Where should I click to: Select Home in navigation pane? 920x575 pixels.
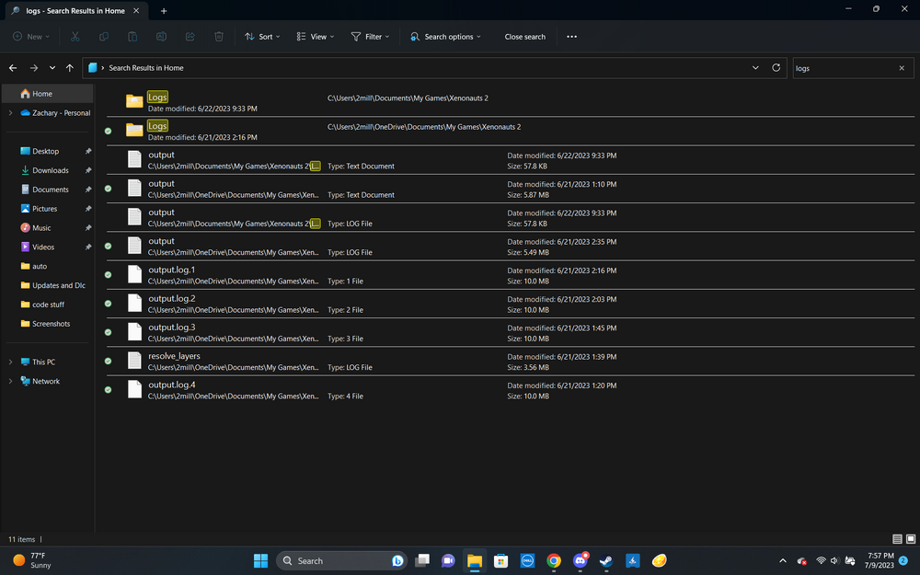pos(48,93)
